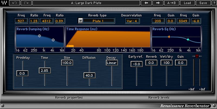Undo the last change
The image size is (217, 109).
[15, 3]
